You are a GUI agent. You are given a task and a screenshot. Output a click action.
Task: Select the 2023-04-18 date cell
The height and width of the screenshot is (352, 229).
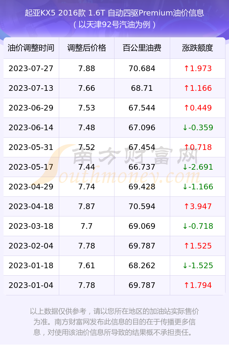click(31, 206)
